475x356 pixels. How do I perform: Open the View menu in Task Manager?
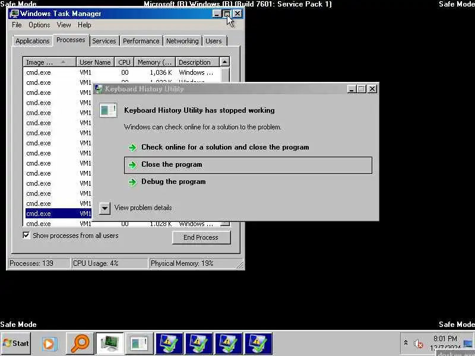pyautogui.click(x=64, y=25)
